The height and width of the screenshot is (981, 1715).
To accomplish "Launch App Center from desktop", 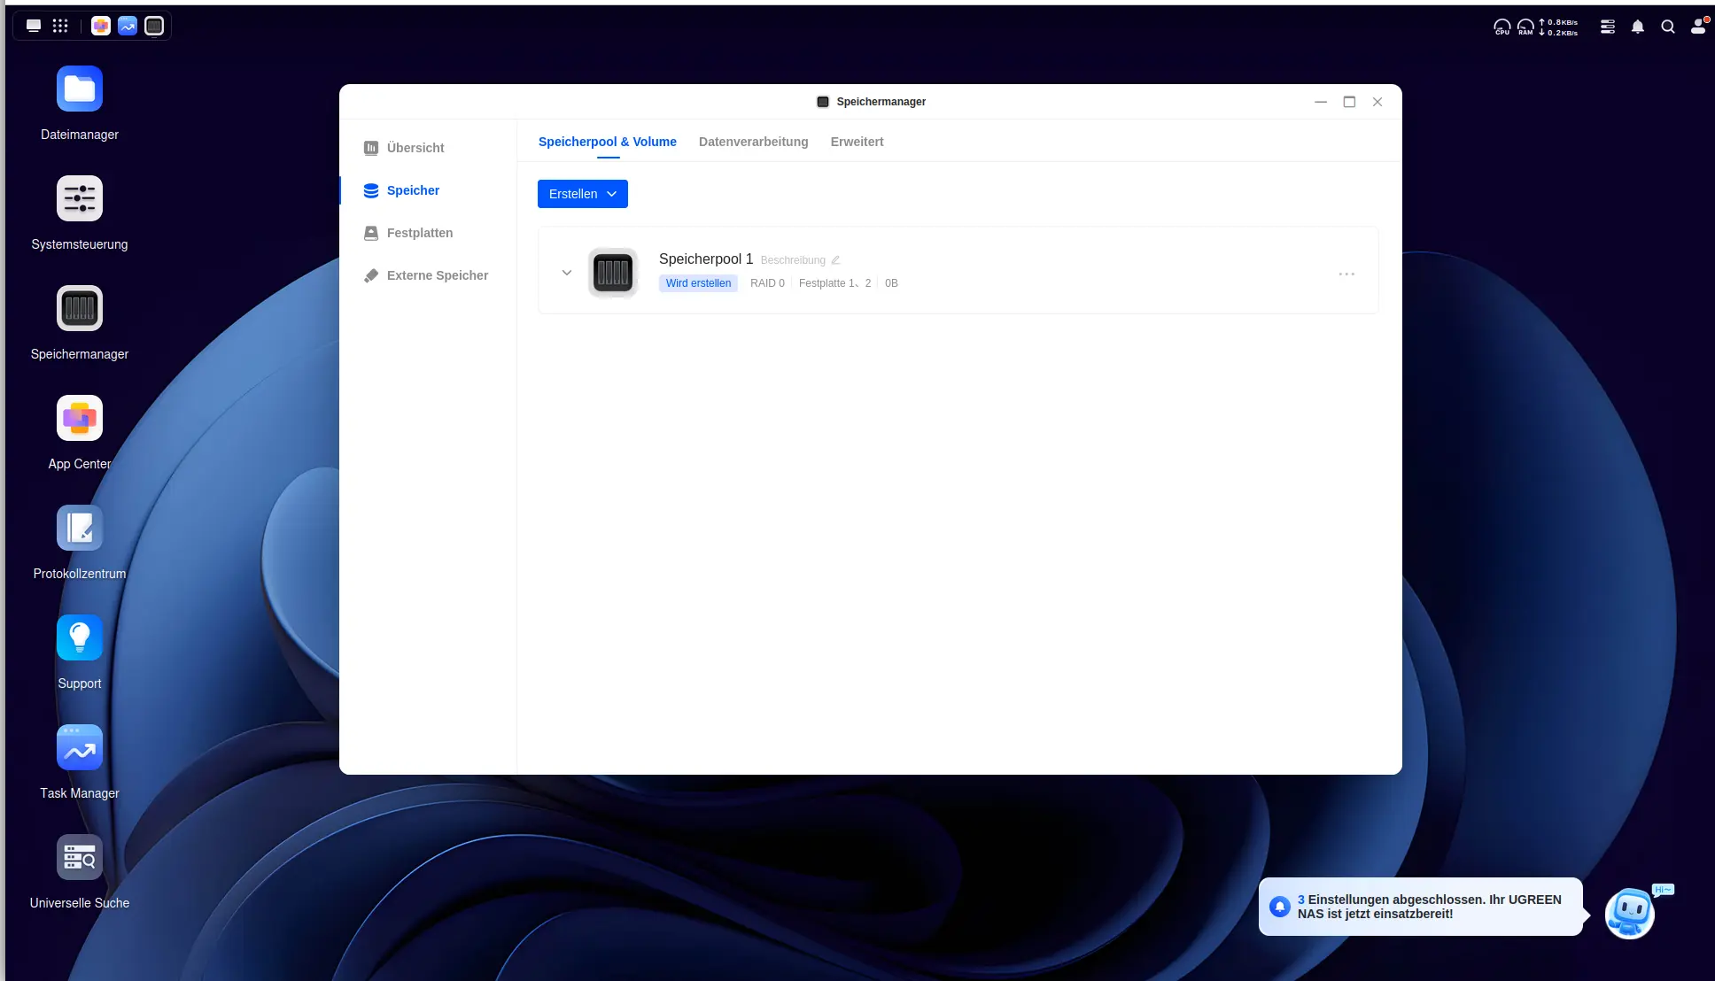I will pos(80,419).
